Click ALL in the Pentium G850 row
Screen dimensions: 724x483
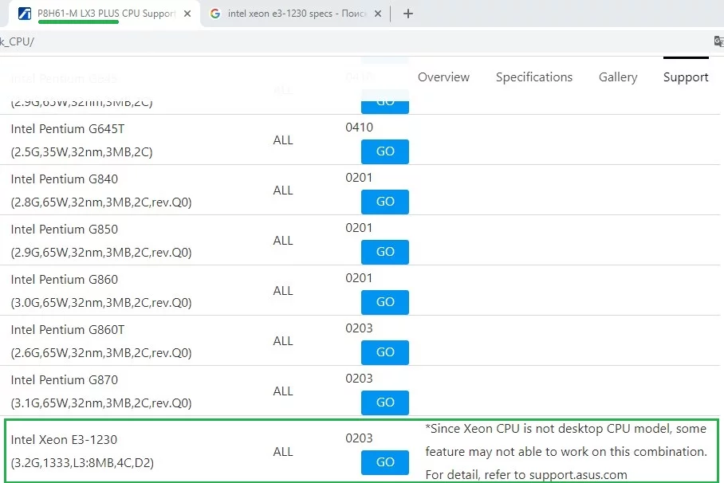coord(283,241)
